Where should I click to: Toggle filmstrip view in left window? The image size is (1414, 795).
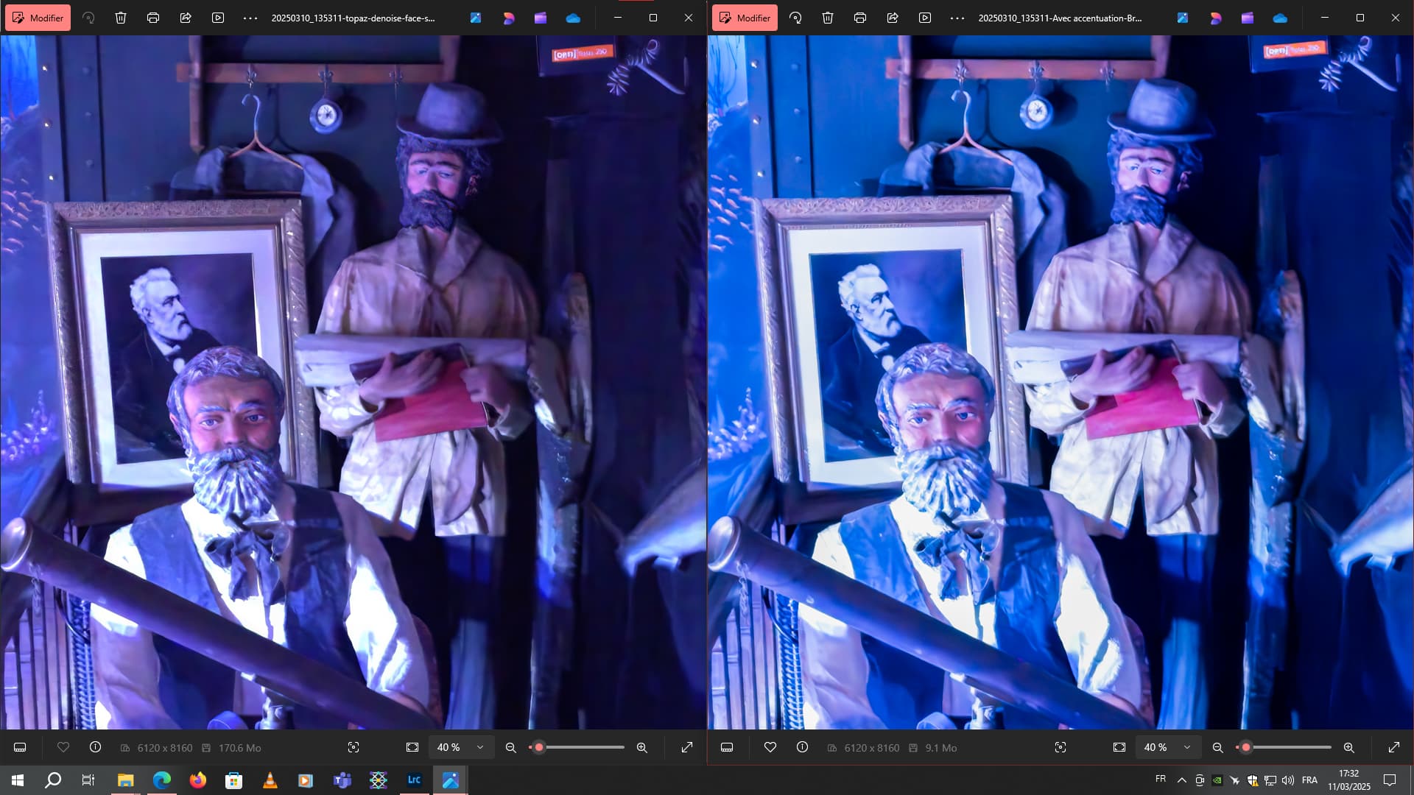(20, 747)
